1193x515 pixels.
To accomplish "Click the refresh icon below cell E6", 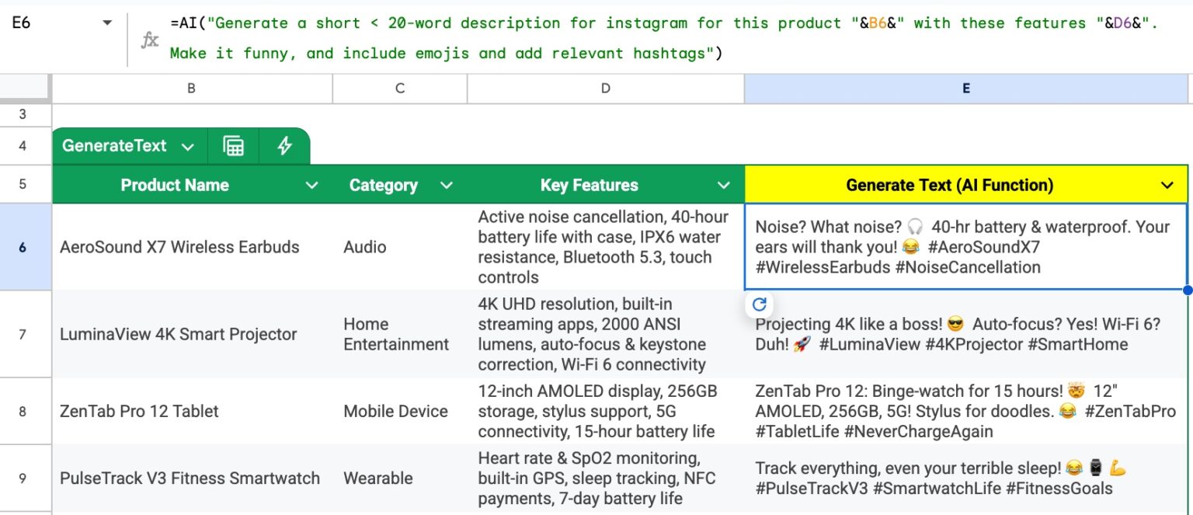I will point(760,304).
